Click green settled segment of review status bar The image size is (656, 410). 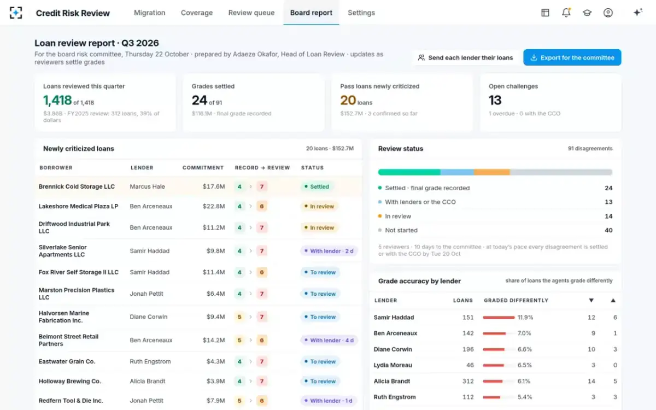(x=409, y=172)
